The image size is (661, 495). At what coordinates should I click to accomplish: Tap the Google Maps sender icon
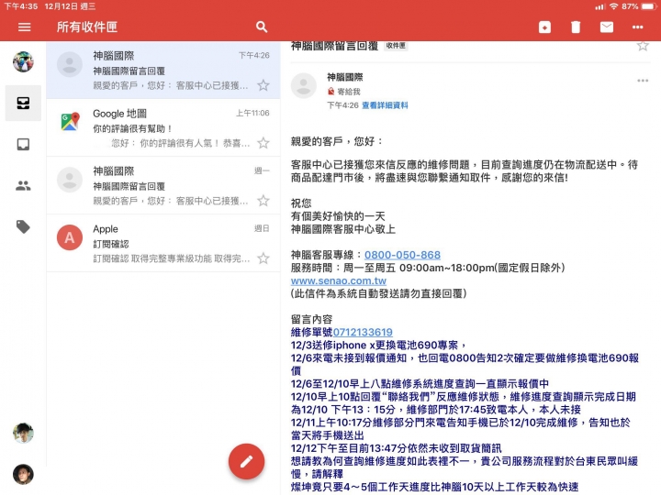tap(70, 121)
